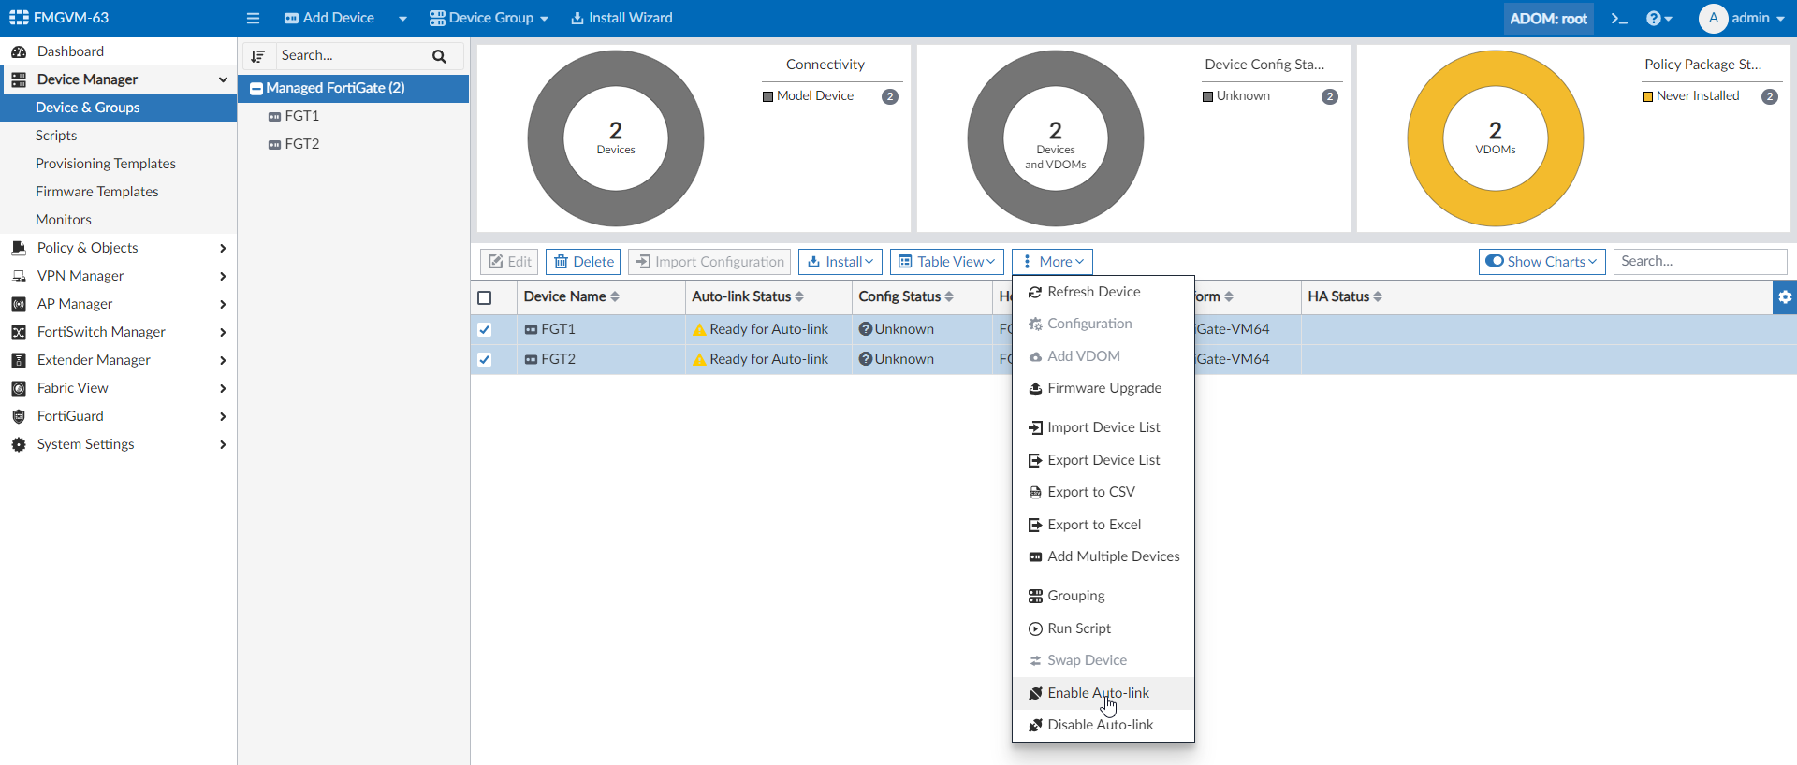
Task: Select Disable Auto-link from More menu
Action: [1103, 725]
